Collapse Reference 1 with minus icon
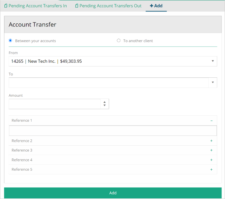The width and height of the screenshot is (225, 199). click(212, 121)
